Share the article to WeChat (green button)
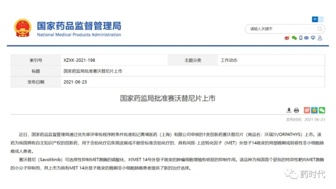 tap(322, 110)
